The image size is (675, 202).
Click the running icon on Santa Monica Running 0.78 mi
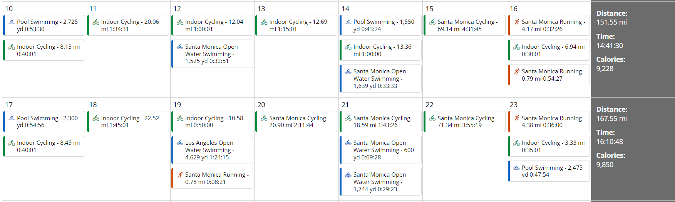(x=180, y=175)
